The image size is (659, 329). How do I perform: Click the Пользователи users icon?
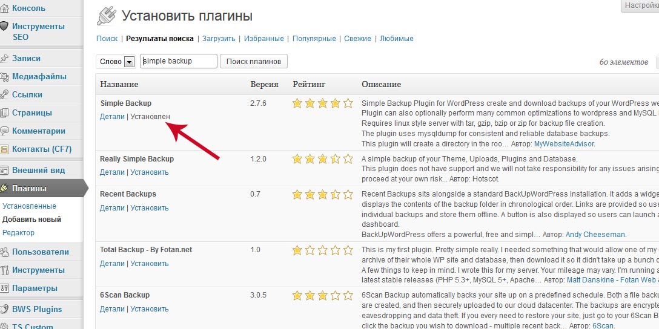[x=4, y=252]
